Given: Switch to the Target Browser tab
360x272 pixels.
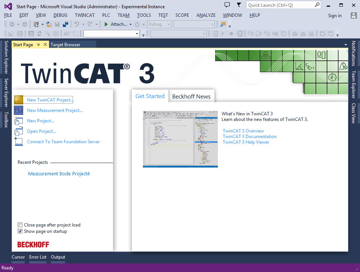Looking at the screenshot, I should pos(65,45).
